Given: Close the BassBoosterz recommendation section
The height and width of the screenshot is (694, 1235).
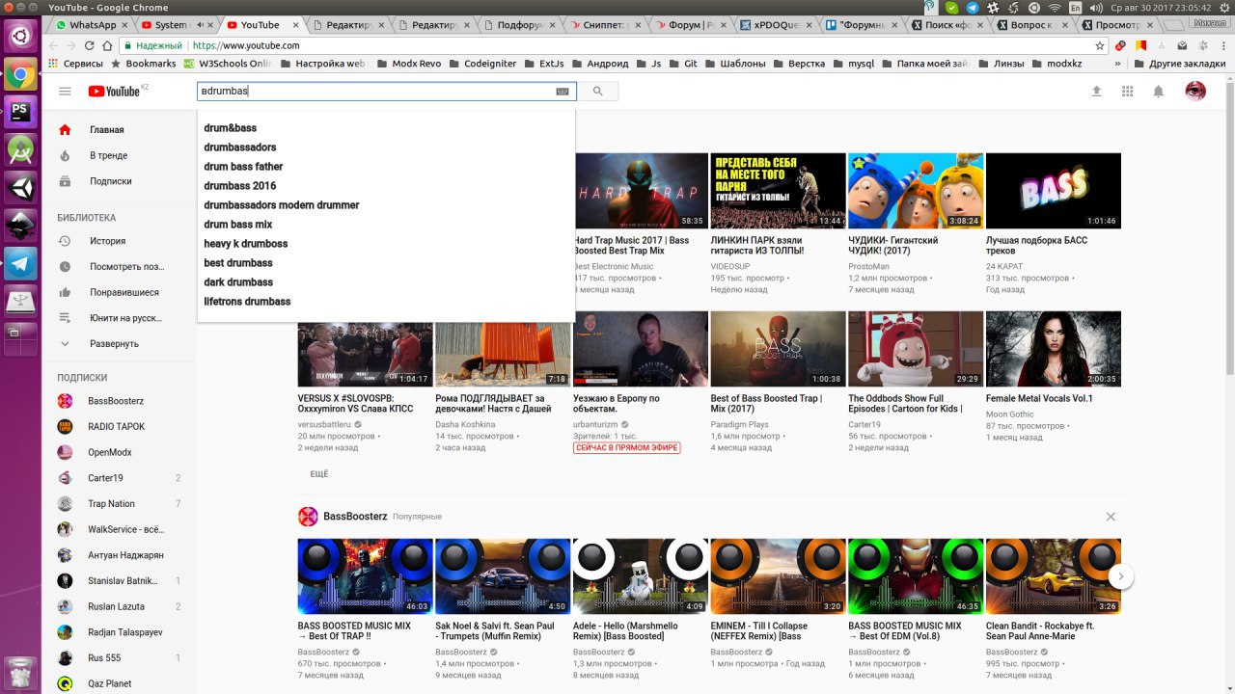Looking at the screenshot, I should (1111, 517).
